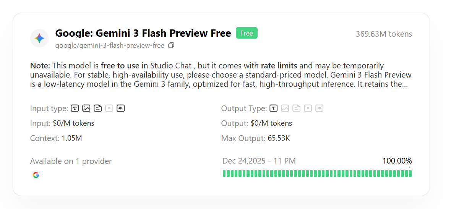Image resolution: width=459 pixels, height=209 pixels.
Task: Click the text output type icon
Action: click(x=274, y=109)
